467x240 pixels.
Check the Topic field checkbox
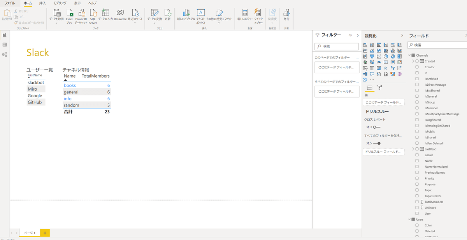pyautogui.click(x=417, y=190)
